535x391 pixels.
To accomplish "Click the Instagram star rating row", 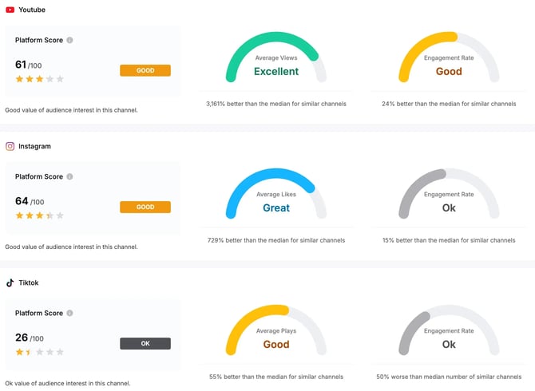I will [39, 215].
